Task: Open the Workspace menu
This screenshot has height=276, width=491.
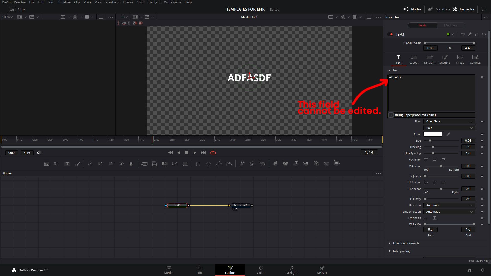Action: coord(172,2)
